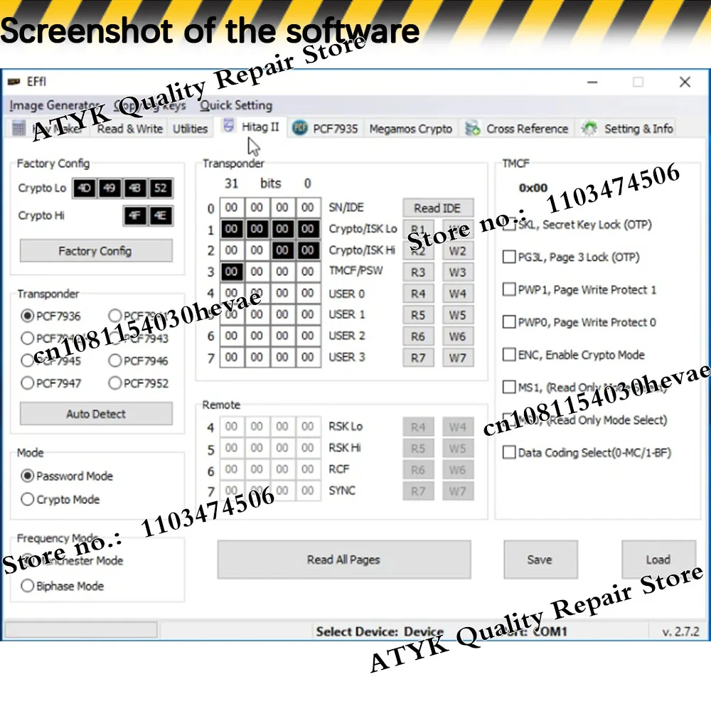Screen dimensions: 711x711
Task: Click the Crypto Lo byte field showing 4D
Action: (85, 188)
